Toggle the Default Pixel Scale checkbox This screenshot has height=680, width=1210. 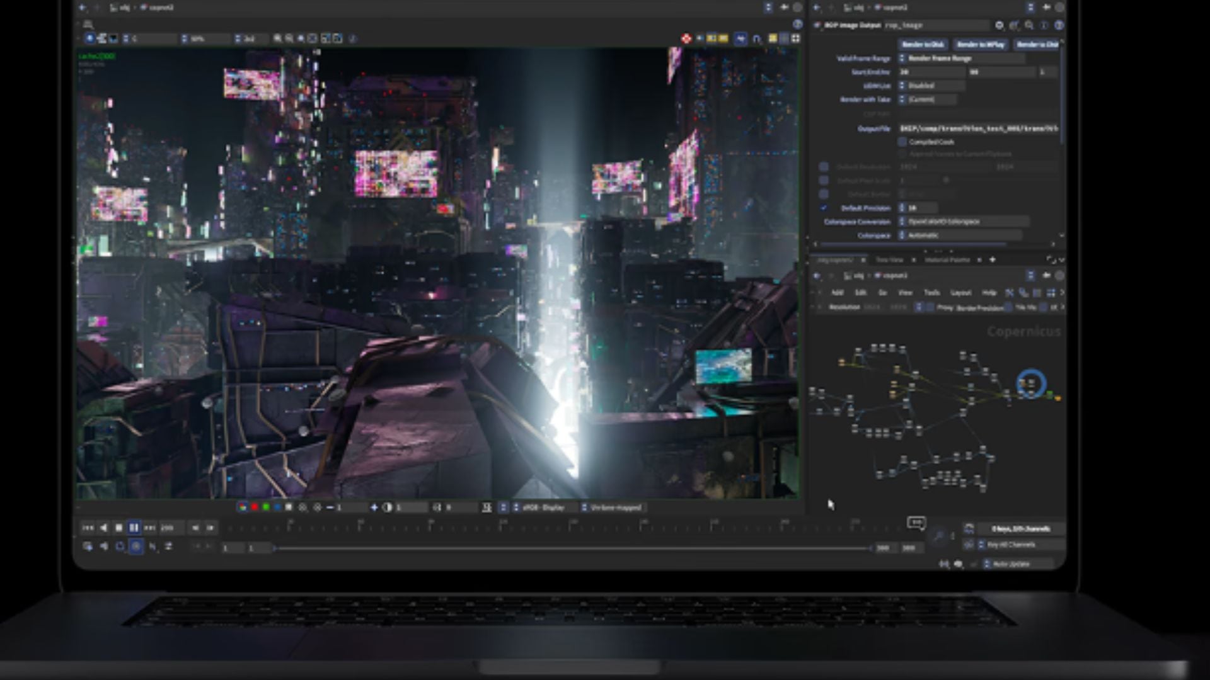click(x=824, y=180)
